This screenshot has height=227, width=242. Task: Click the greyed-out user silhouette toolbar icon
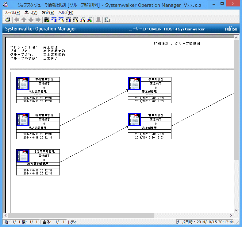click(98, 20)
